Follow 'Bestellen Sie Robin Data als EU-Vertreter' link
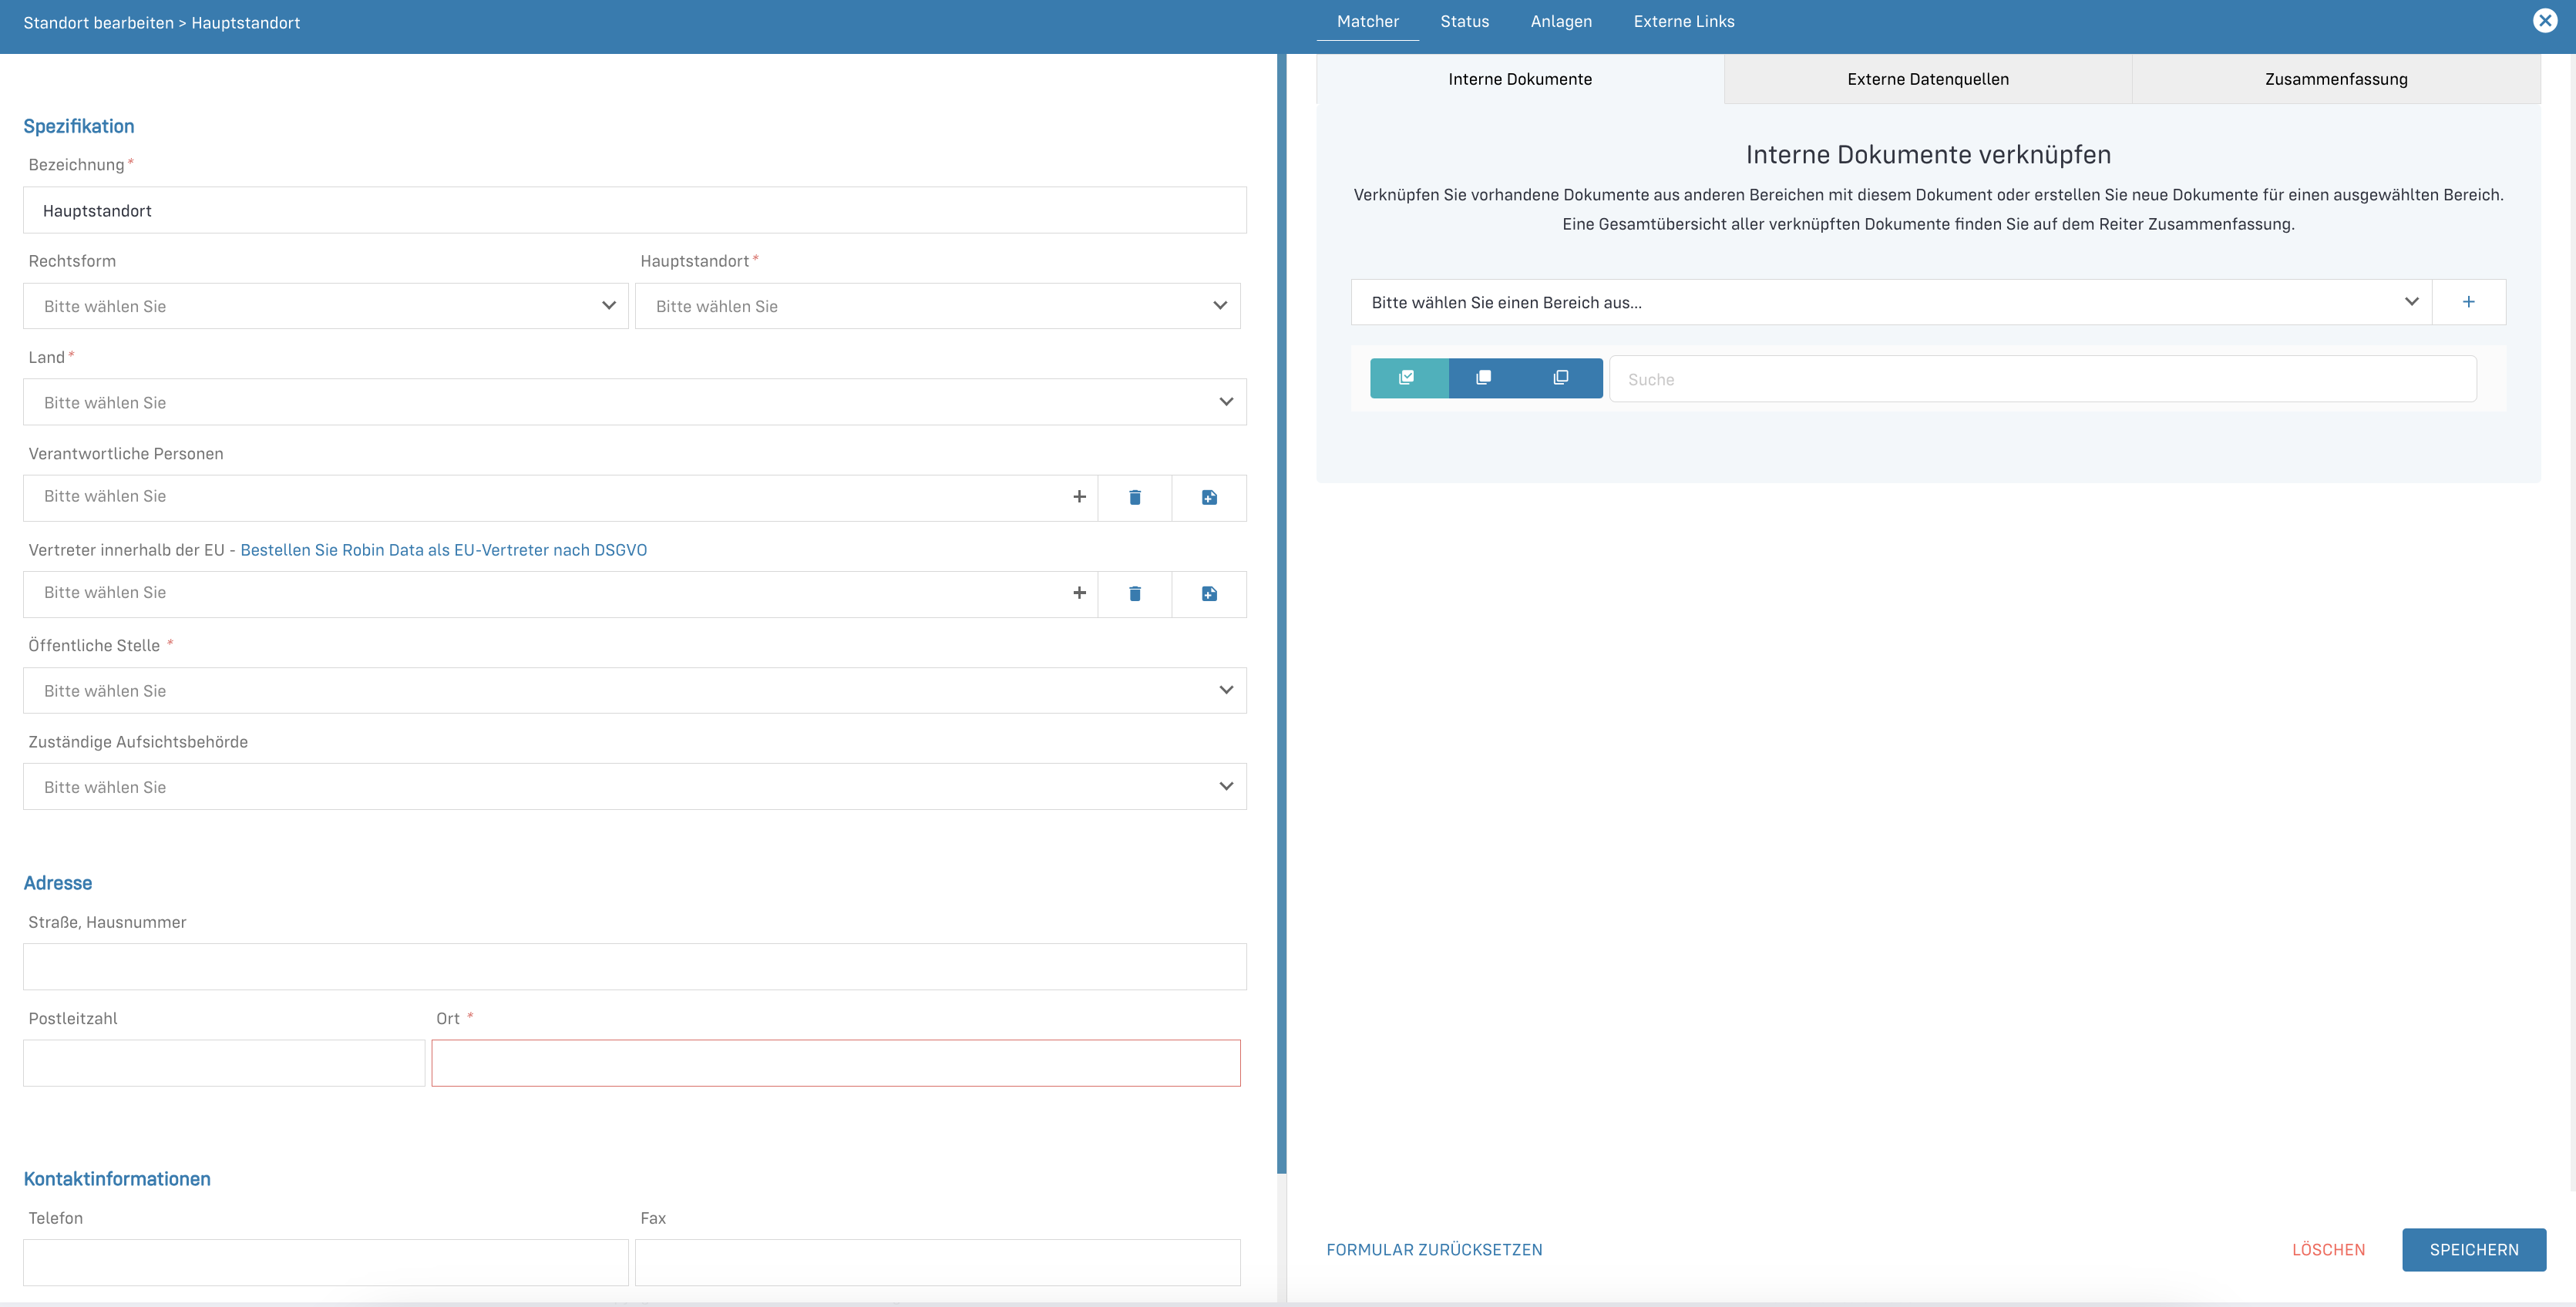Image resolution: width=2576 pixels, height=1307 pixels. coord(443,550)
